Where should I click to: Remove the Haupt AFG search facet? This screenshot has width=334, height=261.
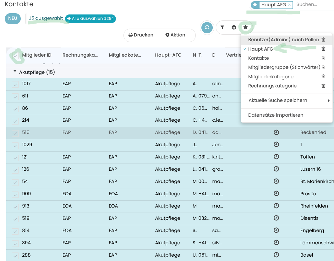point(289,5)
